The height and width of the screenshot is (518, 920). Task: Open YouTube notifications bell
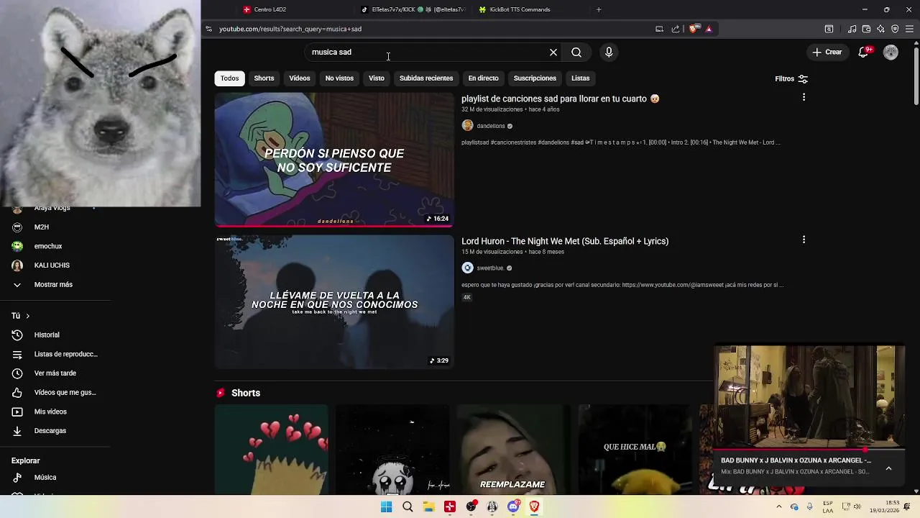pyautogui.click(x=863, y=52)
